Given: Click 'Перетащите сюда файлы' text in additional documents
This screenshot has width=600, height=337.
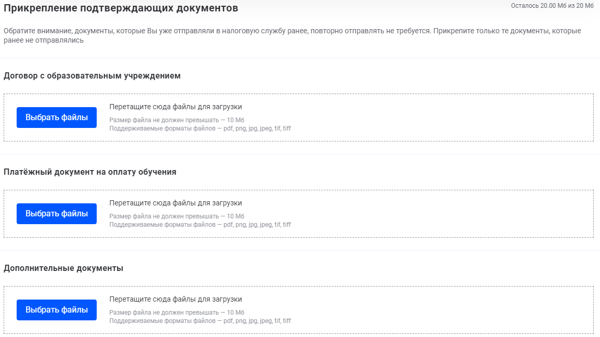Looking at the screenshot, I should coord(175,300).
